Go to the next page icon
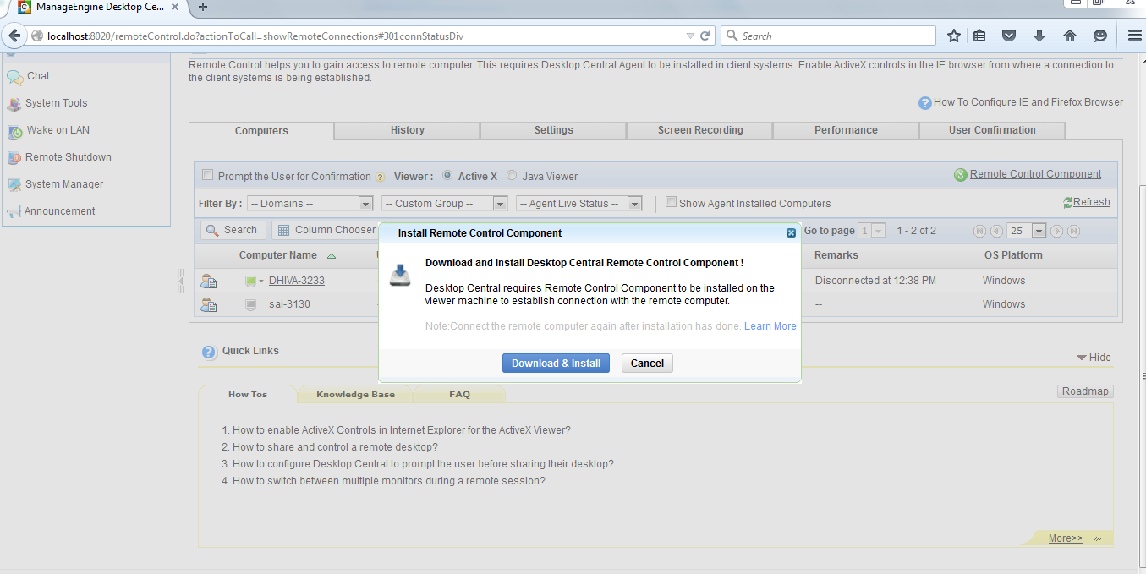Image resolution: width=1146 pixels, height=574 pixels. (x=1056, y=231)
